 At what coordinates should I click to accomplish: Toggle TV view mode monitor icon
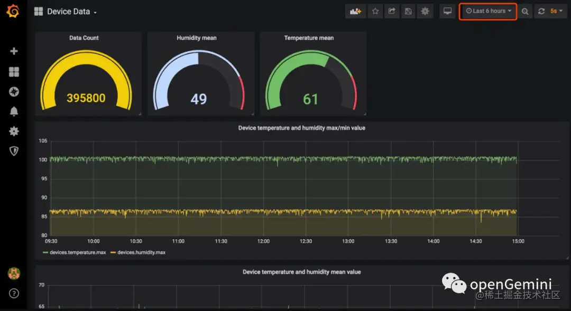(448, 11)
